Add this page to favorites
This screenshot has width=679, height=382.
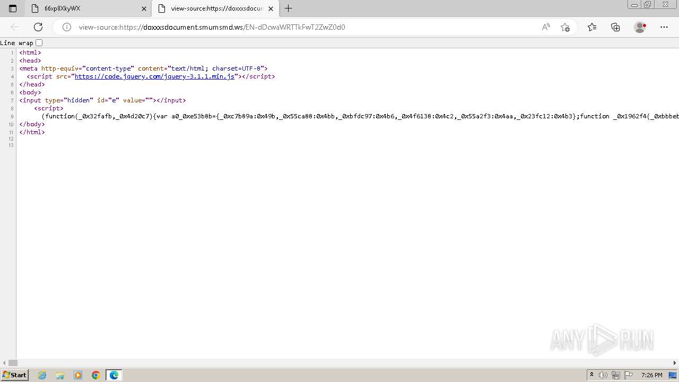point(565,27)
